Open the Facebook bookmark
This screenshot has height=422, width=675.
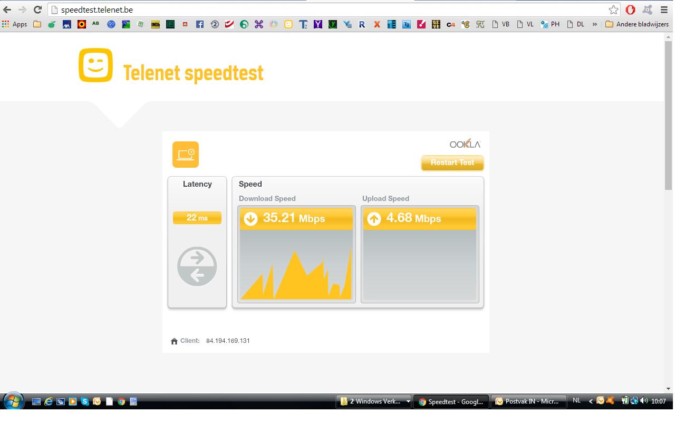[200, 24]
